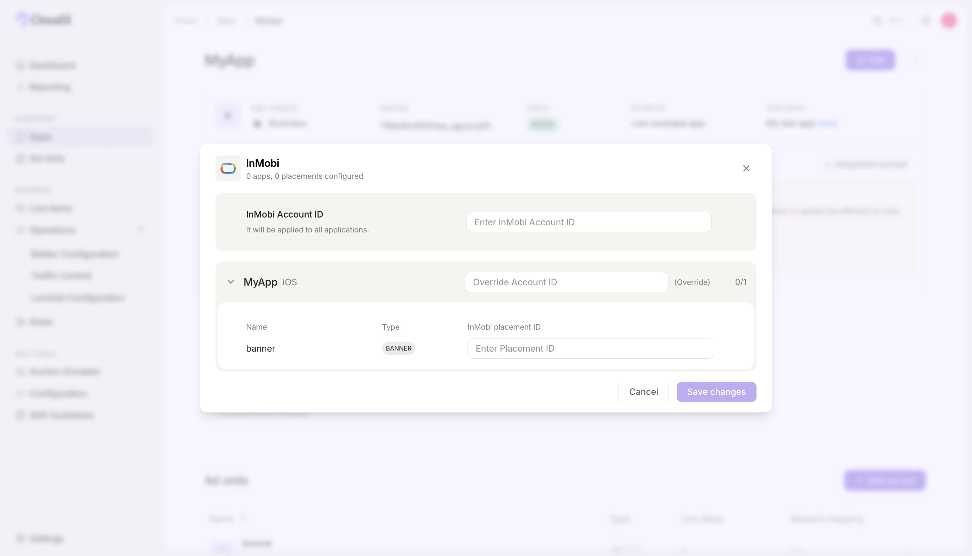Dismiss the InMobi dialog with the X
Viewport: 972px width, 556px height.
(747, 168)
